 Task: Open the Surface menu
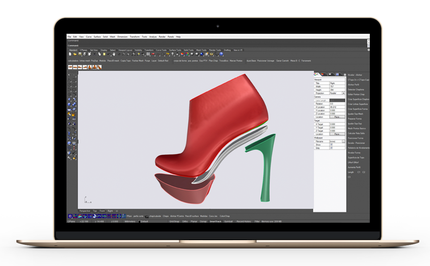97,37
